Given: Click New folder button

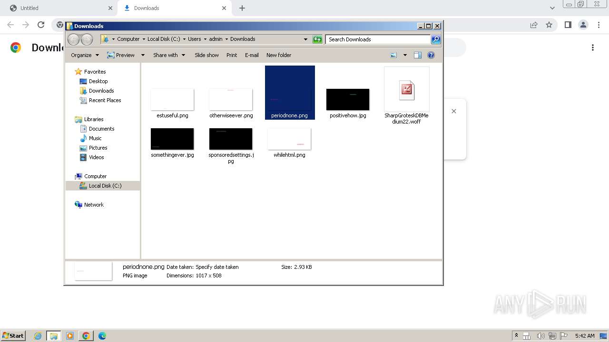Looking at the screenshot, I should [279, 55].
